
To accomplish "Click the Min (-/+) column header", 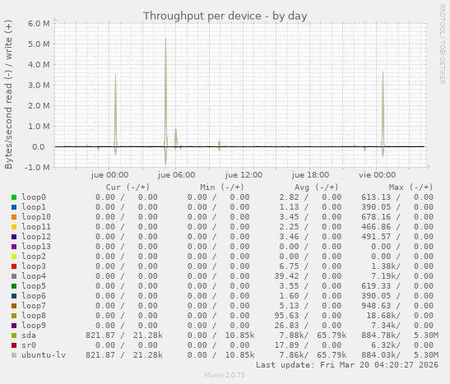I will 222,187.
